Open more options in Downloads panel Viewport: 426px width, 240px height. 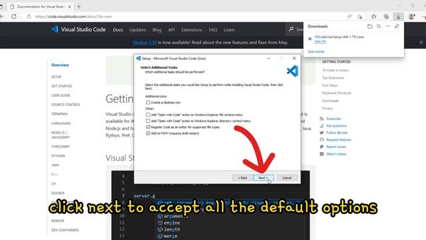(x=387, y=27)
